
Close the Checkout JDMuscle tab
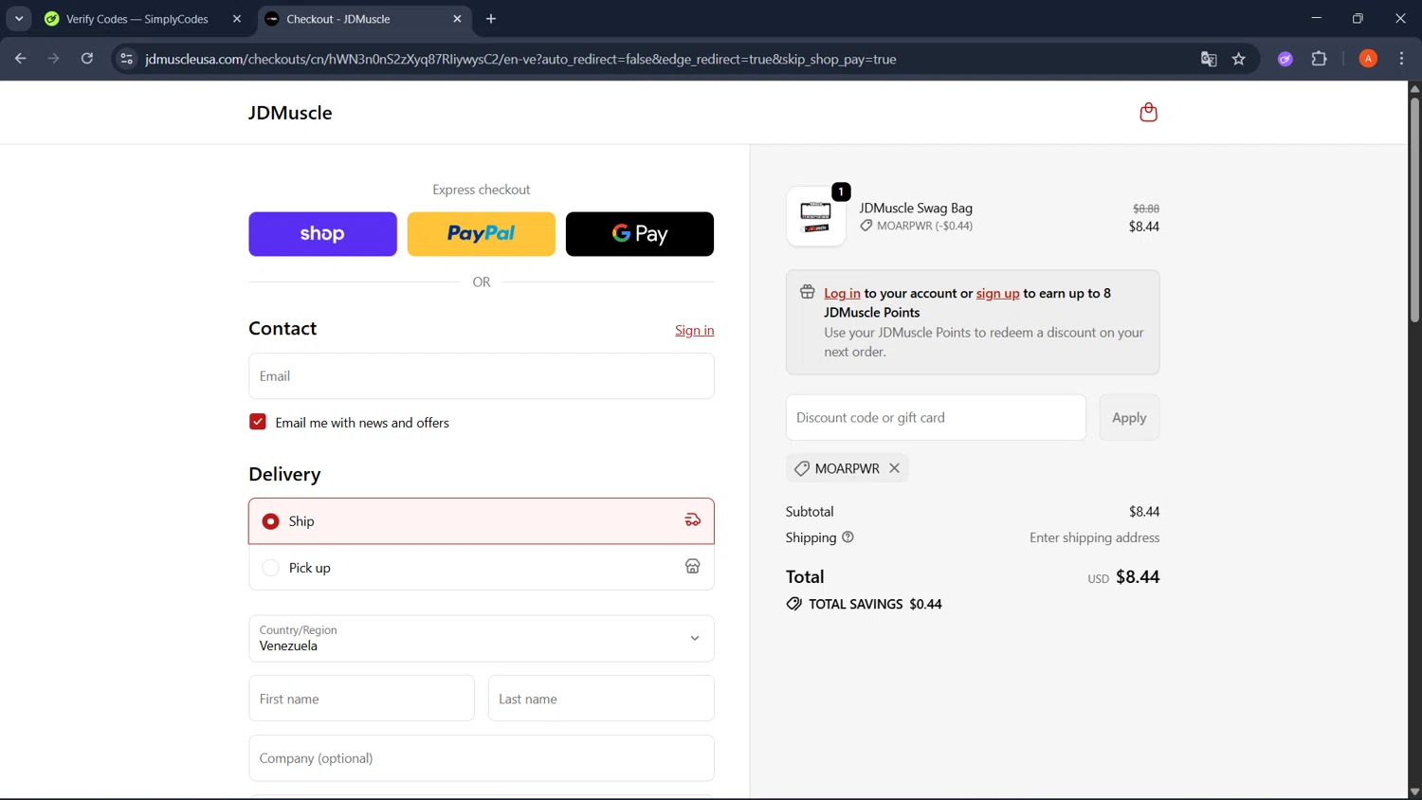point(457,19)
